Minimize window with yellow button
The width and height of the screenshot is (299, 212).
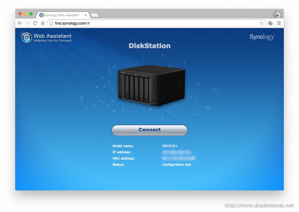25,14
